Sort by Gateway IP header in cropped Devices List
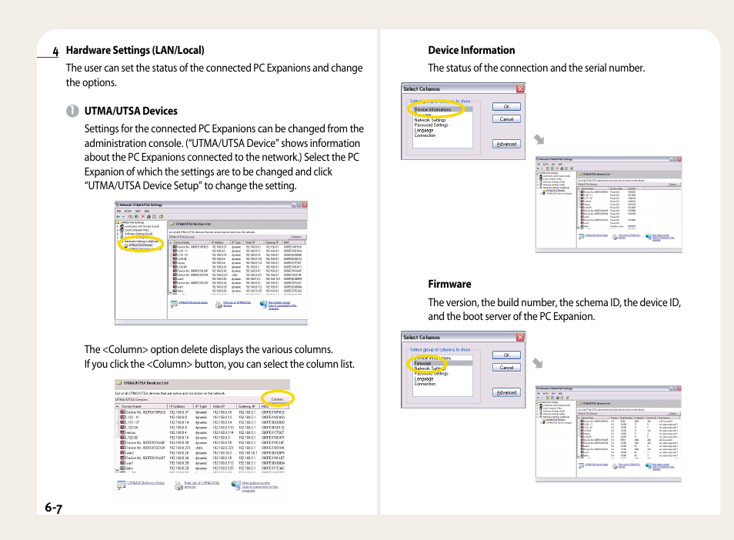Image resolution: width=734 pixels, height=540 pixels. click(248, 406)
